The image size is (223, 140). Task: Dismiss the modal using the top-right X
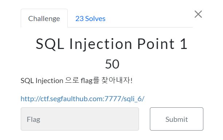point(198,14)
